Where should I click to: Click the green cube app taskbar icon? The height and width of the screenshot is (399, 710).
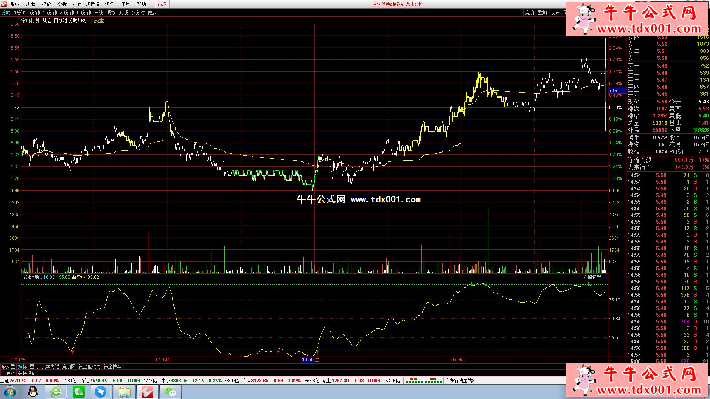point(78,391)
